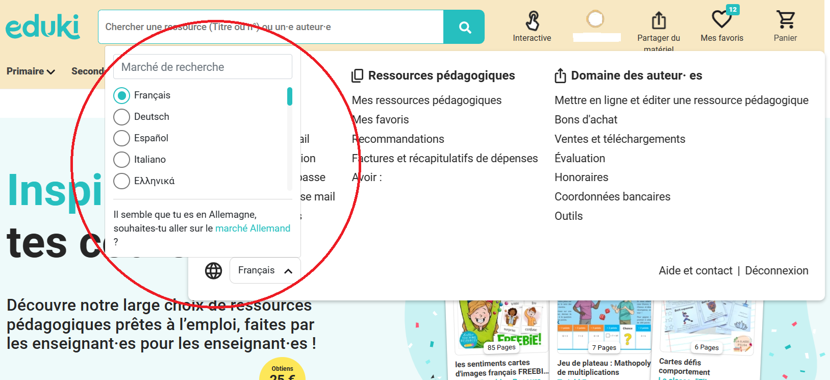Open Factures et récapitulatifs de dépenses
The height and width of the screenshot is (380, 830).
point(445,159)
